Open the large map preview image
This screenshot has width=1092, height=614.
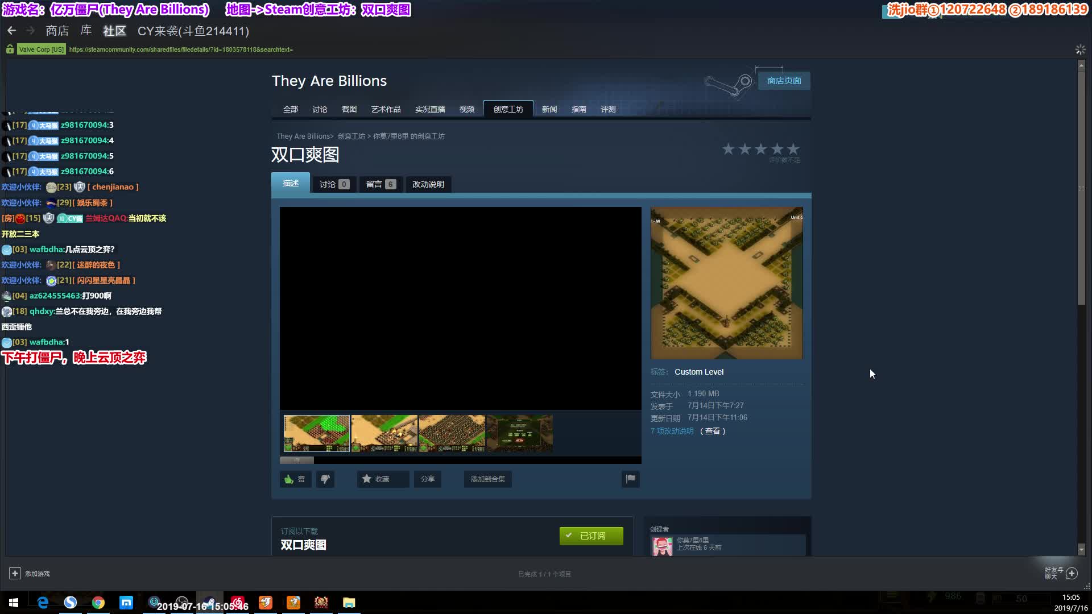pyautogui.click(x=727, y=283)
